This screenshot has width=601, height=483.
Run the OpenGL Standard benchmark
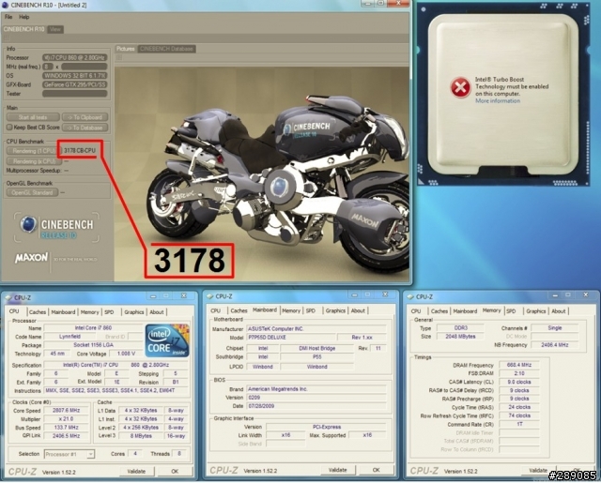pyautogui.click(x=32, y=192)
